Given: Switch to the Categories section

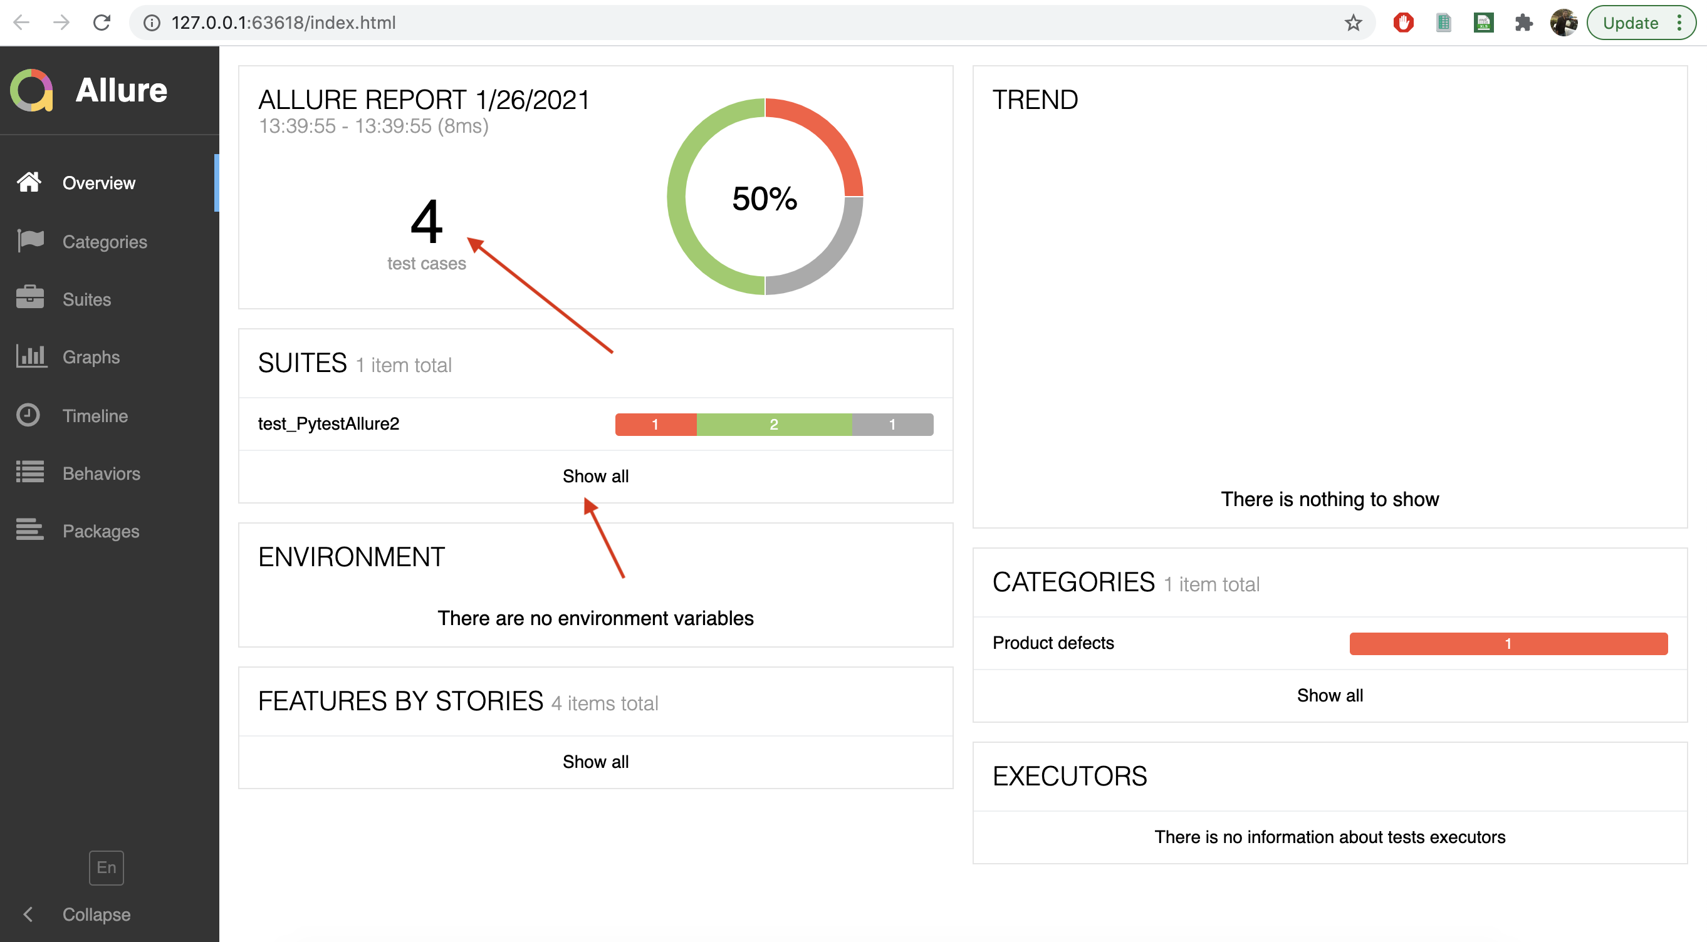Looking at the screenshot, I should pyautogui.click(x=105, y=241).
